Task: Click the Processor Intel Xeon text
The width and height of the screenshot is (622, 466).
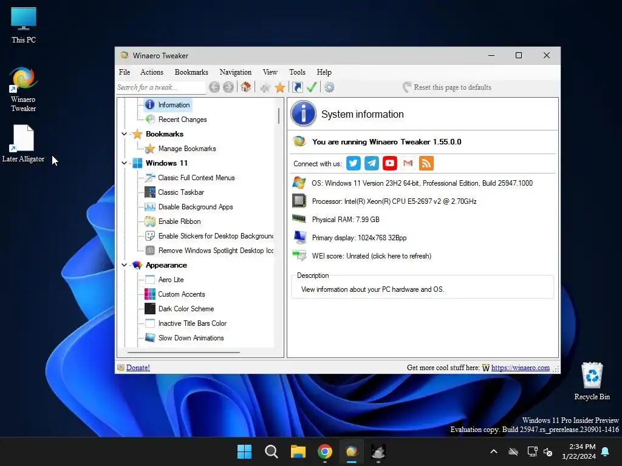Action: click(x=394, y=201)
